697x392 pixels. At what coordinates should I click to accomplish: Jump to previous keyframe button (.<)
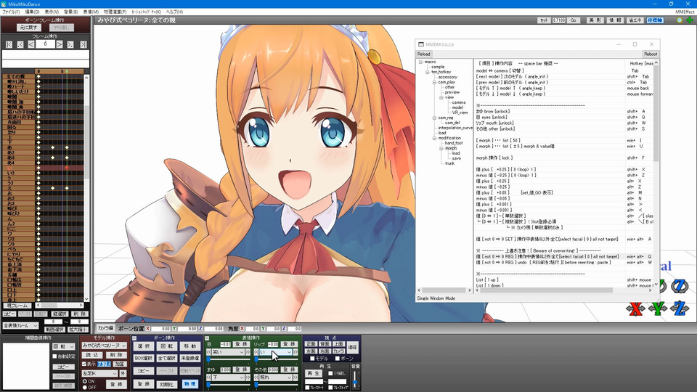click(20, 44)
